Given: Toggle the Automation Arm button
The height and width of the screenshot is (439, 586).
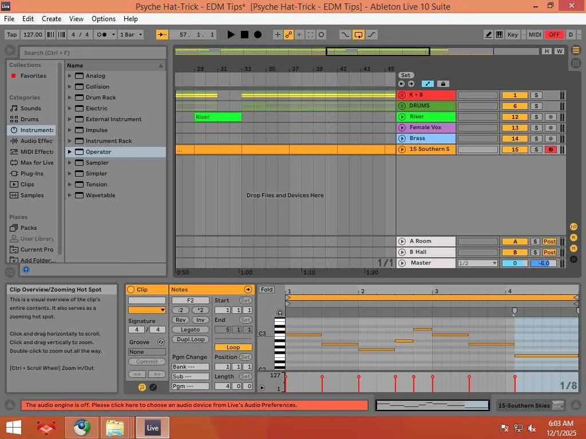Looking at the screenshot, I should coord(288,35).
